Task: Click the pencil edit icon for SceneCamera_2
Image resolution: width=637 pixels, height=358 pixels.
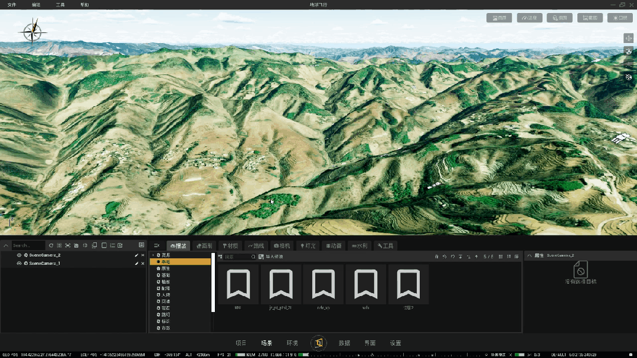Action: tap(136, 255)
